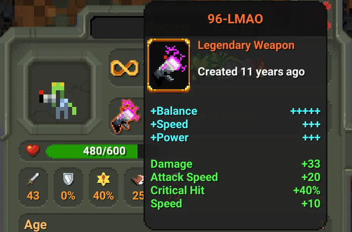Click the character portrait avatar
Screen dimensions: 352x232
coord(59,92)
